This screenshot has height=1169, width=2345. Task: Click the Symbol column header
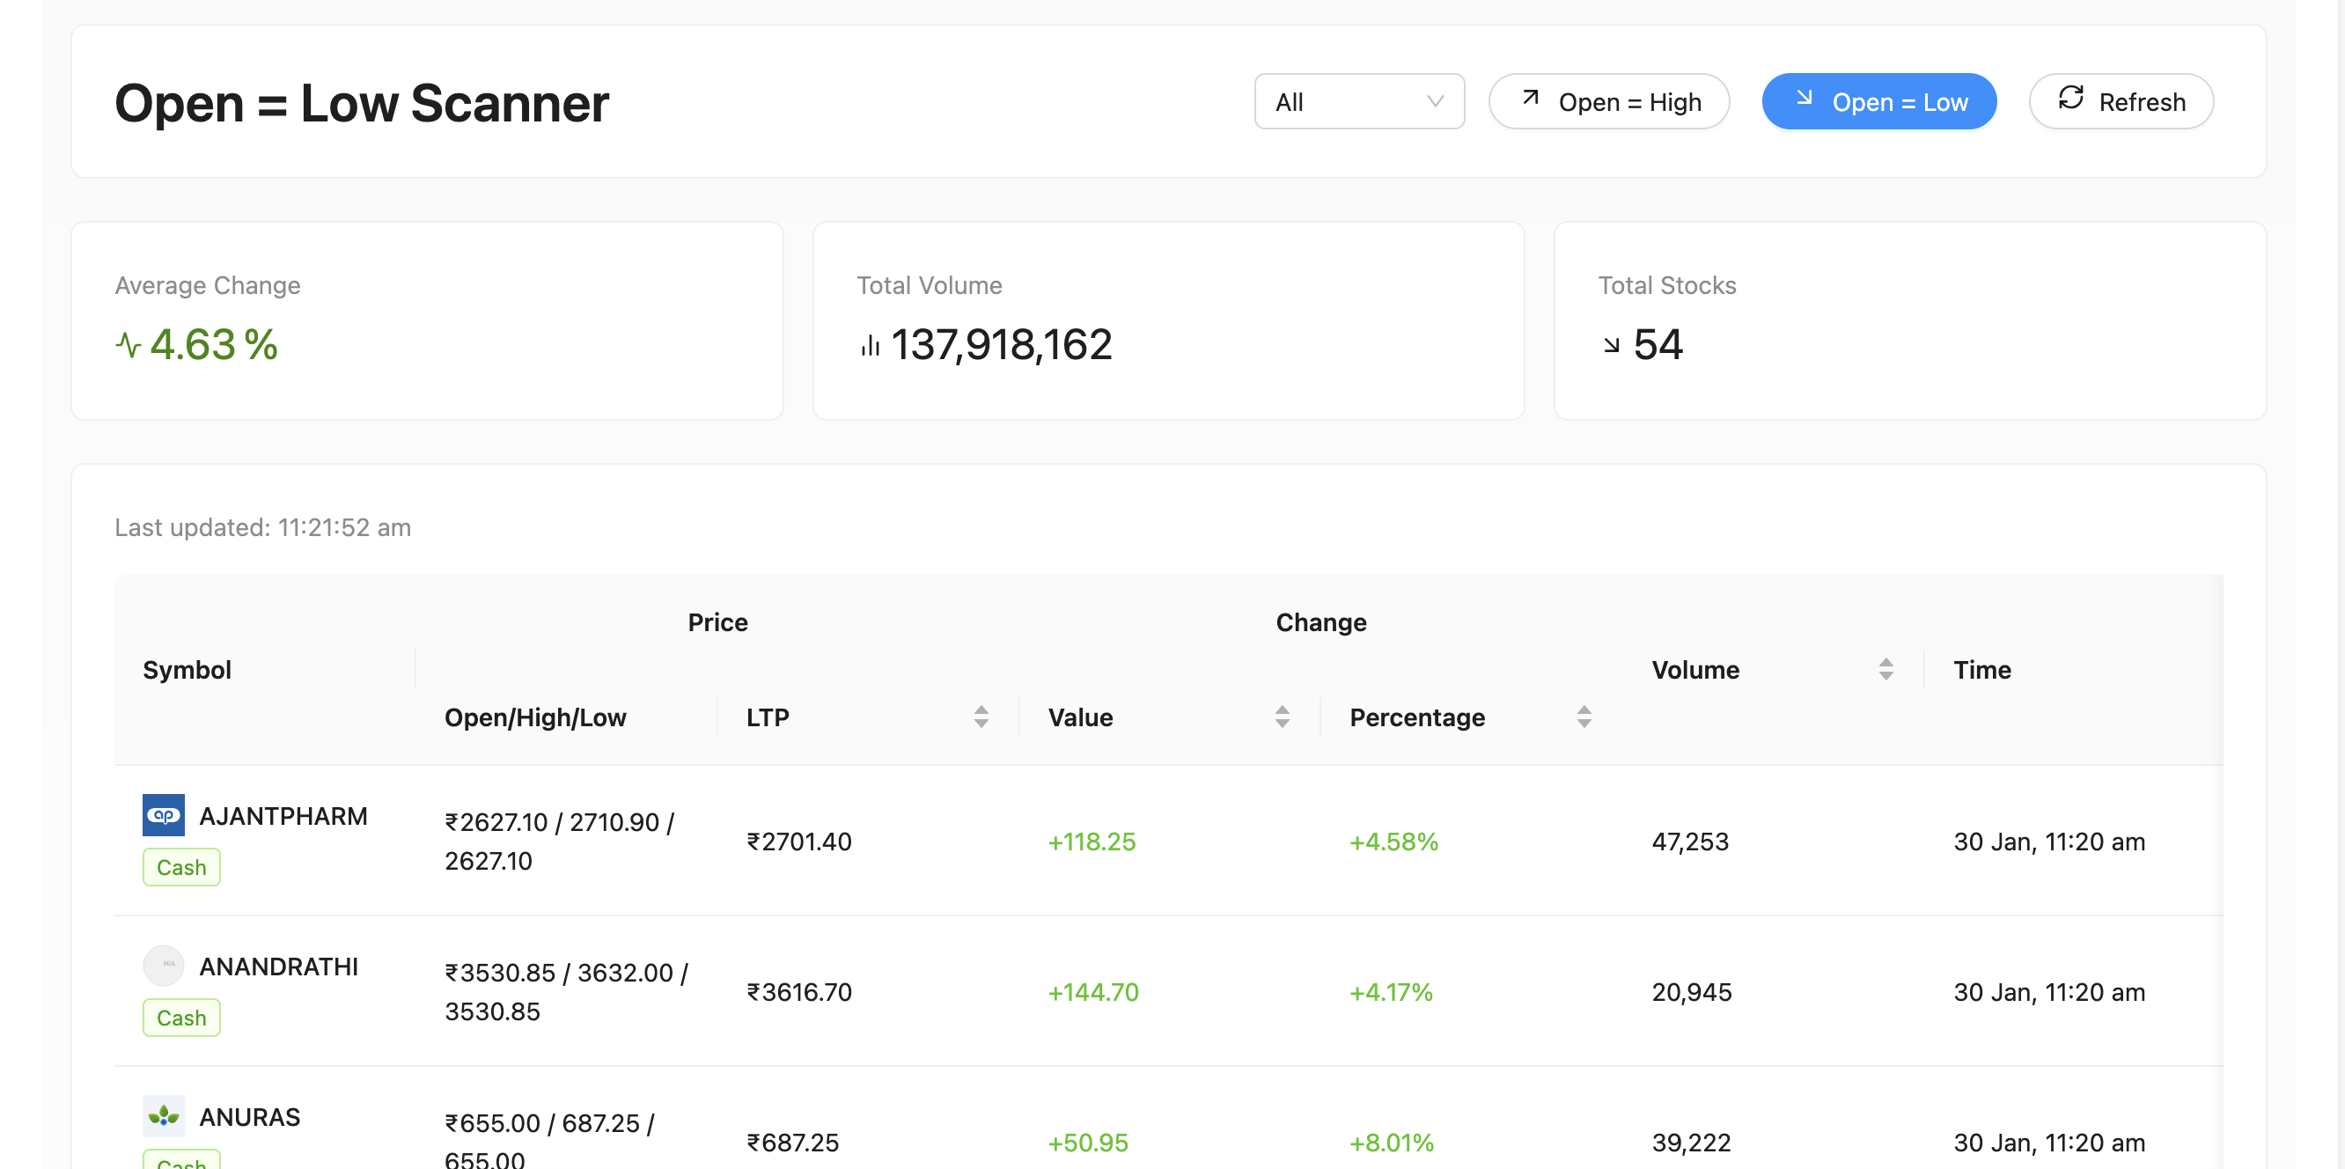pos(187,670)
